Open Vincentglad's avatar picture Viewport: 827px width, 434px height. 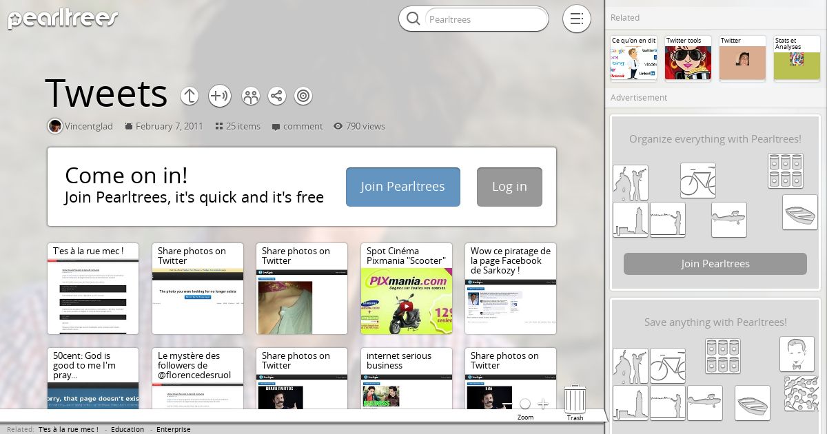[54, 126]
